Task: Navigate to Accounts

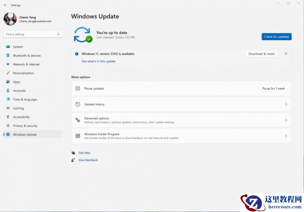Action: pyautogui.click(x=33, y=90)
